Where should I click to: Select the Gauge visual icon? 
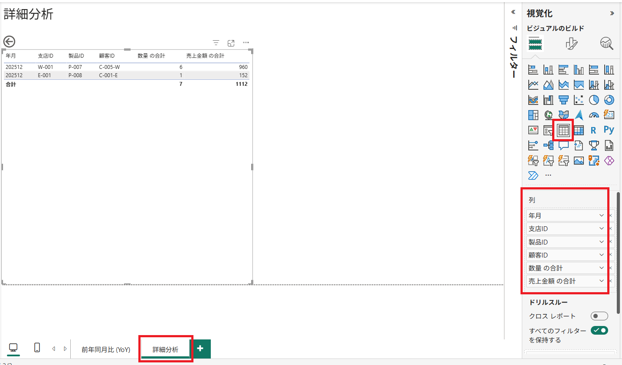coord(594,115)
